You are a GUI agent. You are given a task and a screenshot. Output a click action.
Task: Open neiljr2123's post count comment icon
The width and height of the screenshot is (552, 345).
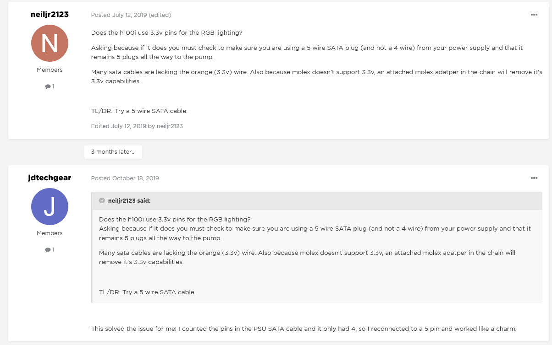(48, 86)
